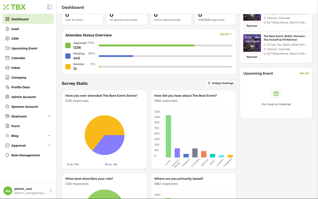Click the Aa user avatar
Screen dimensions: 318x199
pos(8,191)
